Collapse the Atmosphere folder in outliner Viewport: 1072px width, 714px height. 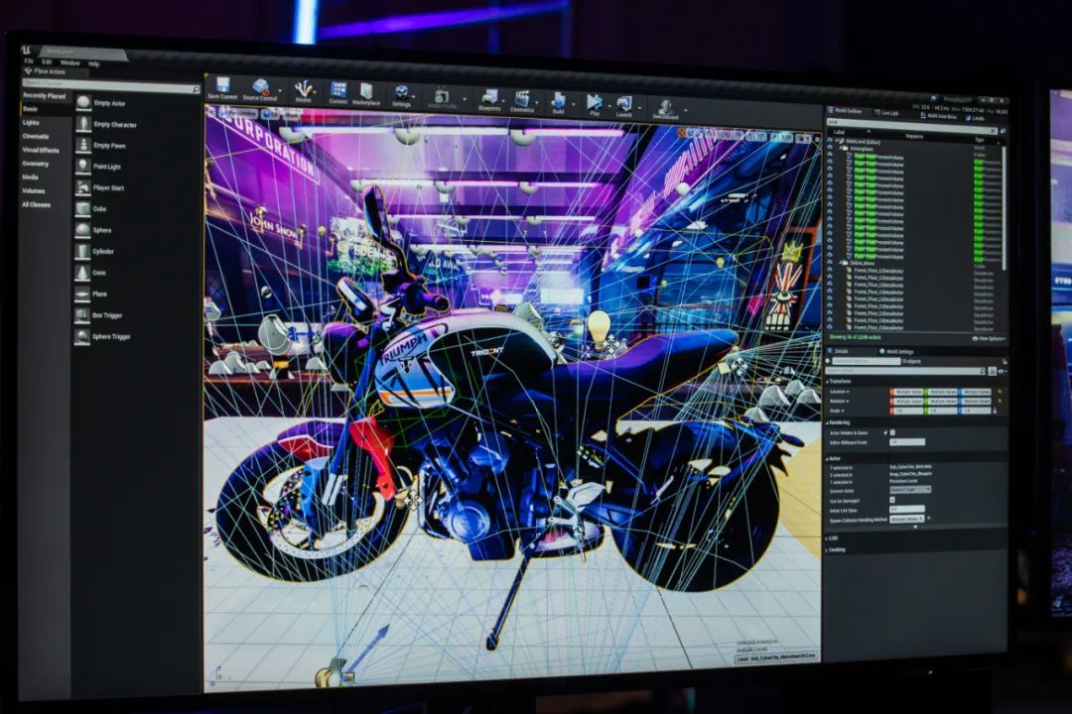pyautogui.click(x=840, y=149)
